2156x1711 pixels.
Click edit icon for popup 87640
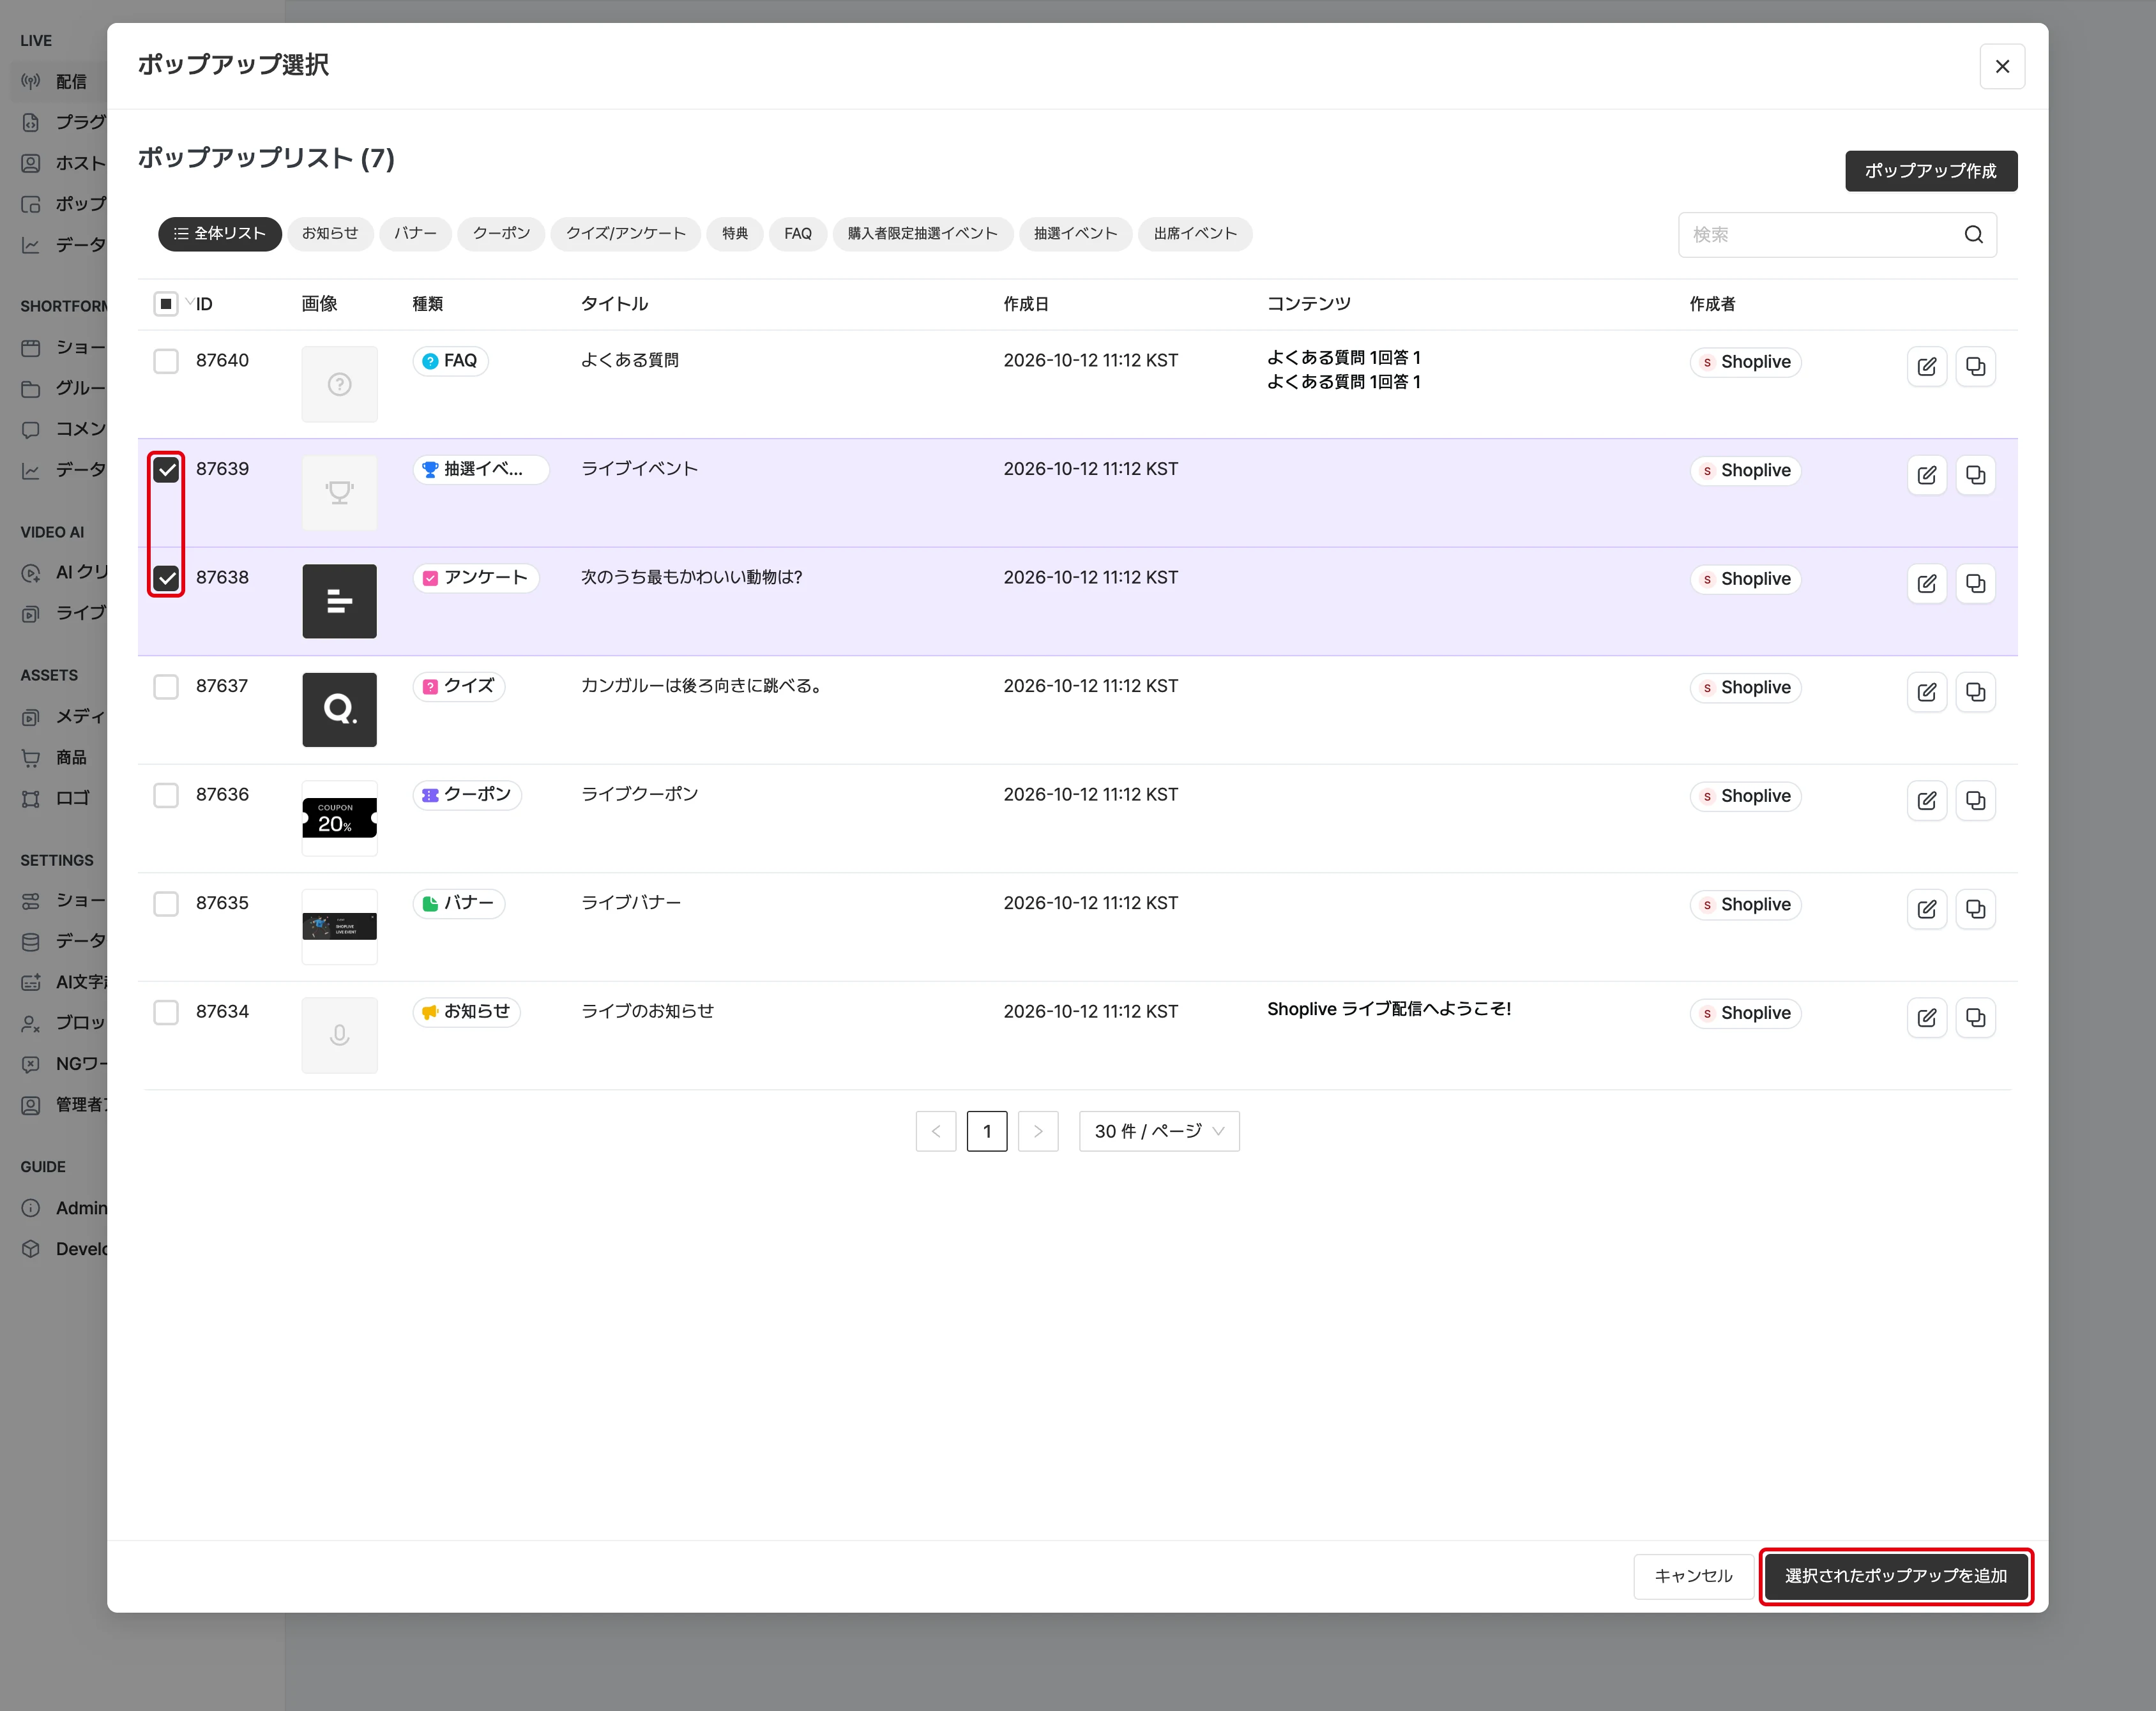pos(1926,367)
